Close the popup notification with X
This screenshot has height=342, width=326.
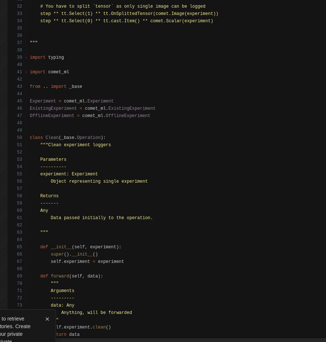pyautogui.click(x=47, y=319)
